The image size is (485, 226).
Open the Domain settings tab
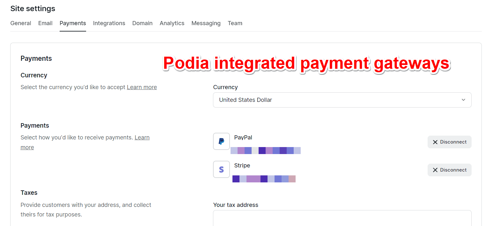[x=143, y=23]
